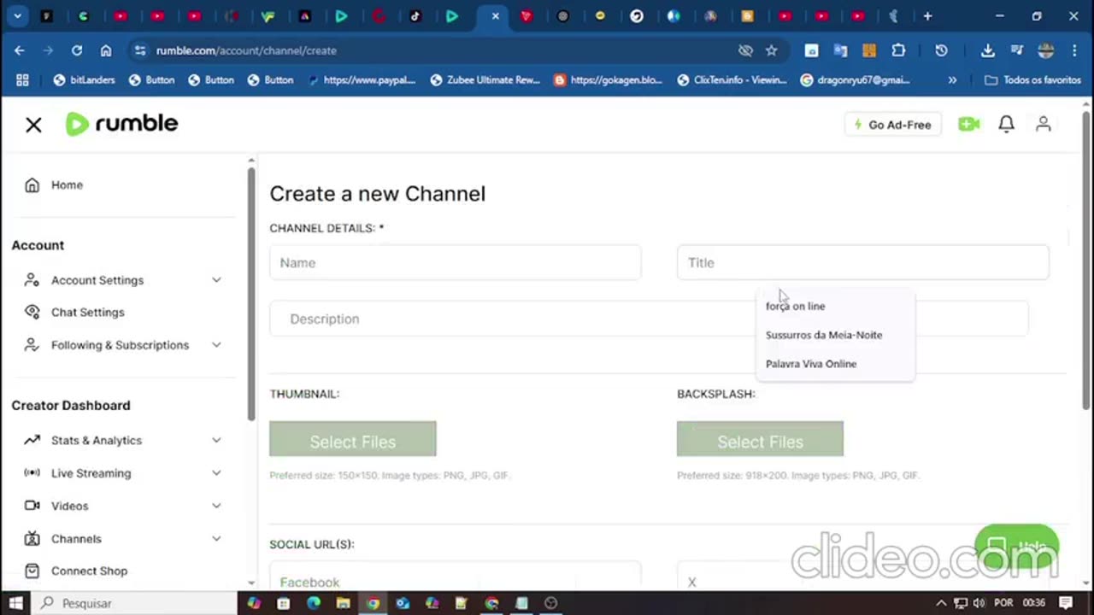Image resolution: width=1094 pixels, height=615 pixels.
Task: Open Chrome from the taskbar
Action: [373, 603]
